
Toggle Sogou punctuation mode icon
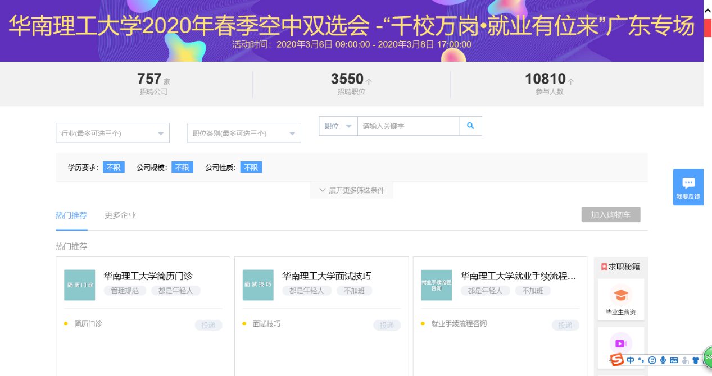(641, 360)
